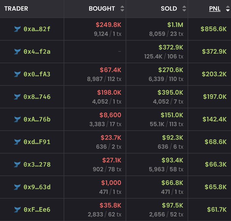Select sold value $1.1M
The image size is (231, 221).
(175, 25)
